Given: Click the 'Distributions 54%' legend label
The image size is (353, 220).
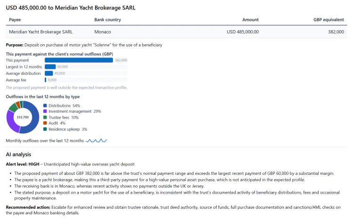Looking at the screenshot, I should (64, 105).
